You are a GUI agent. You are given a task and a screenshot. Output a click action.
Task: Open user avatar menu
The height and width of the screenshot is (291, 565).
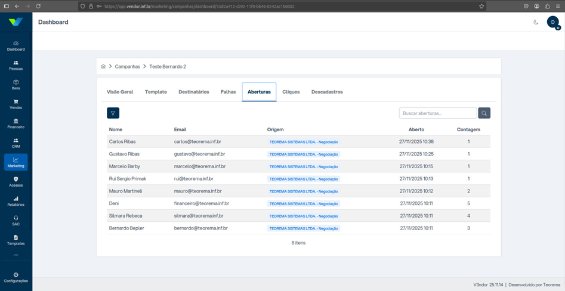[x=552, y=22]
